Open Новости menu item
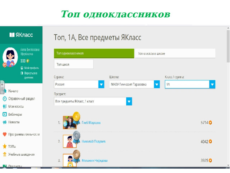The width and height of the screenshot is (230, 173). click(14, 122)
